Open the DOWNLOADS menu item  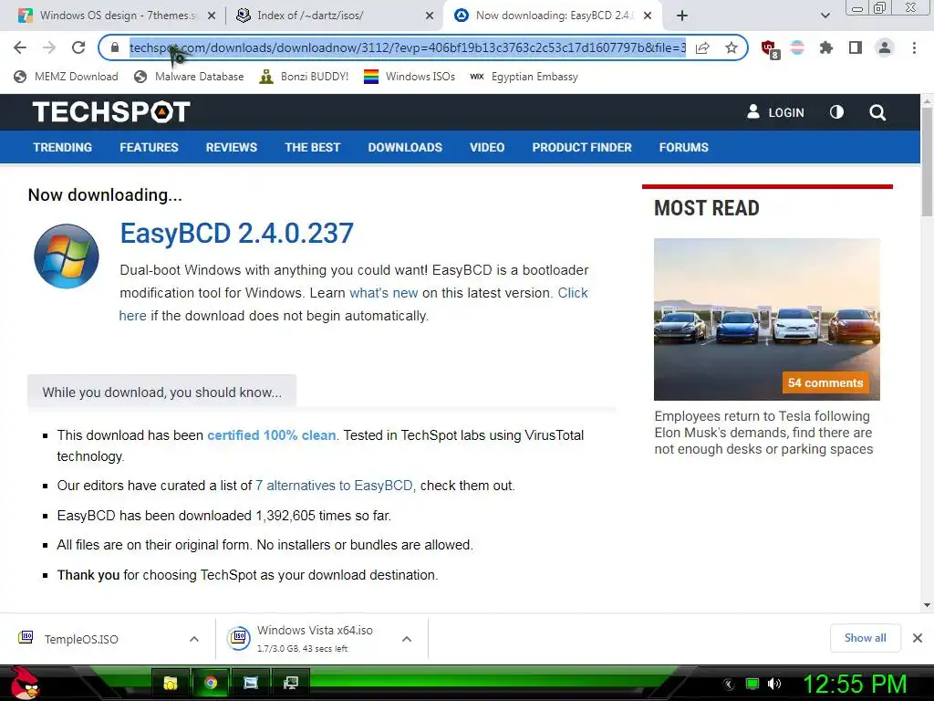[x=405, y=147]
